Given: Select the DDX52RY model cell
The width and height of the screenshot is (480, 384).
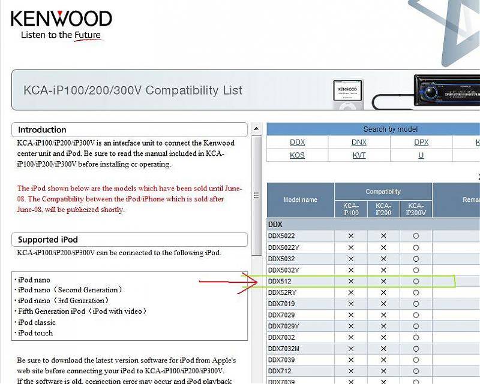Looking at the screenshot, I should click(301, 292).
